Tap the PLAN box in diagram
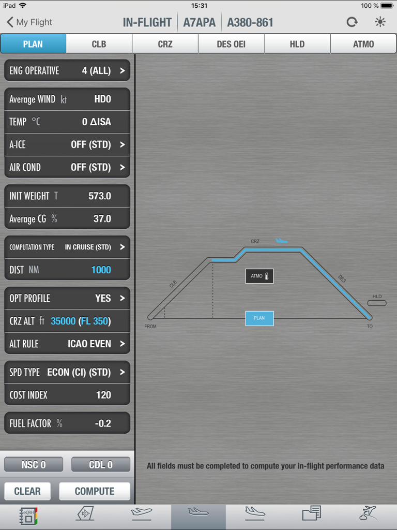397x530 pixels. pyautogui.click(x=259, y=318)
